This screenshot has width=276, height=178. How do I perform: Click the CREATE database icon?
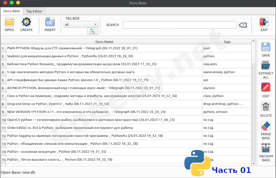(x=26, y=22)
